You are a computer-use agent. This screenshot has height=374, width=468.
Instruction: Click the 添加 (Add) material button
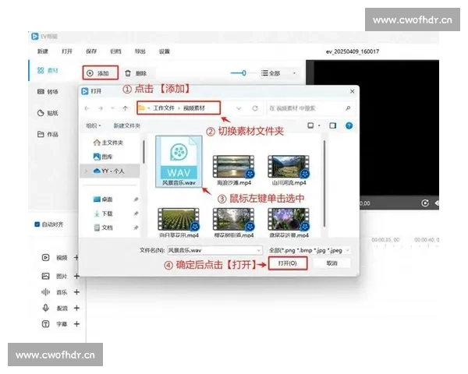click(x=101, y=72)
